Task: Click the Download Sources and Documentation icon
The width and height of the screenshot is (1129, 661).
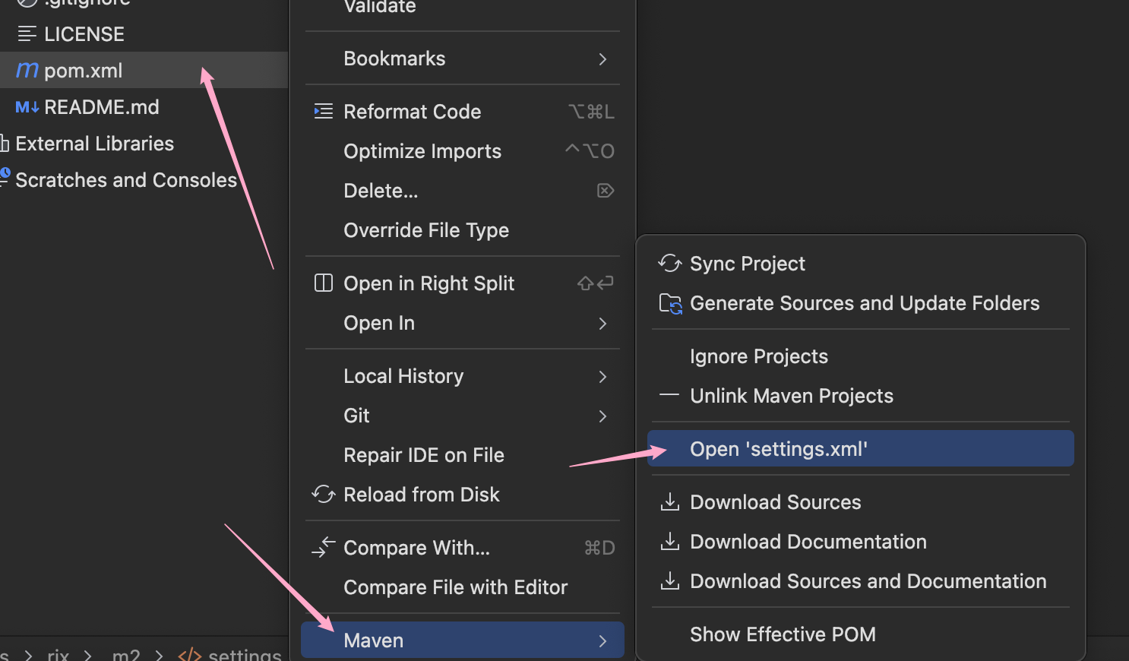Action: [x=669, y=580]
